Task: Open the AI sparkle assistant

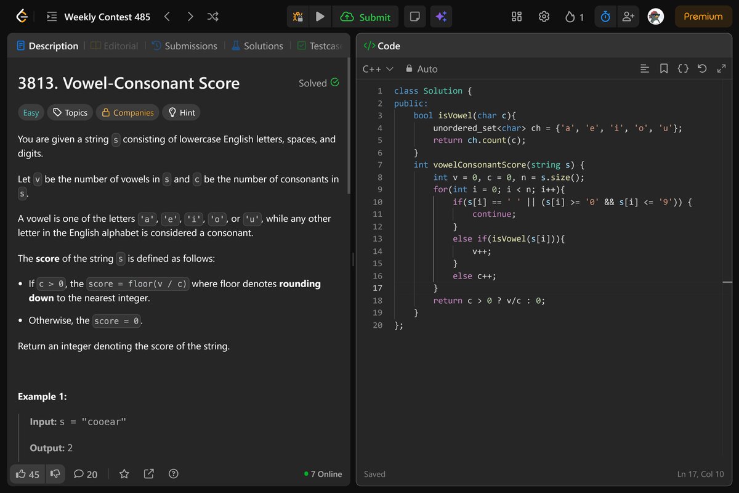Action: pyautogui.click(x=442, y=17)
